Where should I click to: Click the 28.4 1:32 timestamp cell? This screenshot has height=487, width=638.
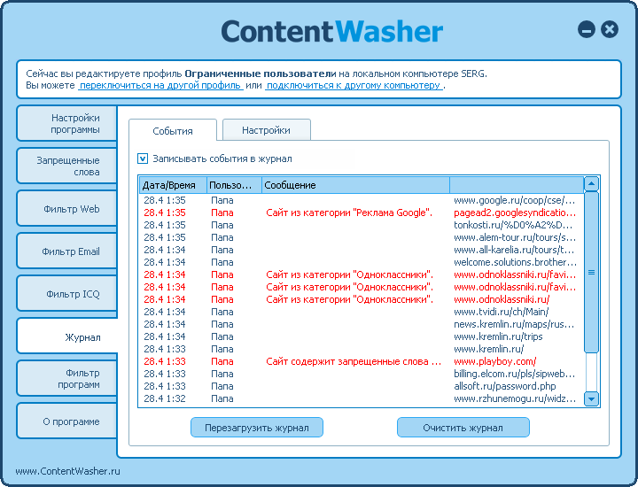pyautogui.click(x=165, y=398)
